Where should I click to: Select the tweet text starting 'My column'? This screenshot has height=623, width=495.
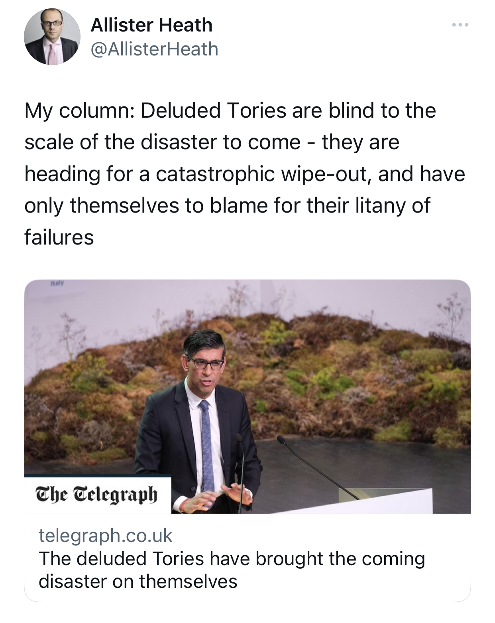[x=245, y=174]
